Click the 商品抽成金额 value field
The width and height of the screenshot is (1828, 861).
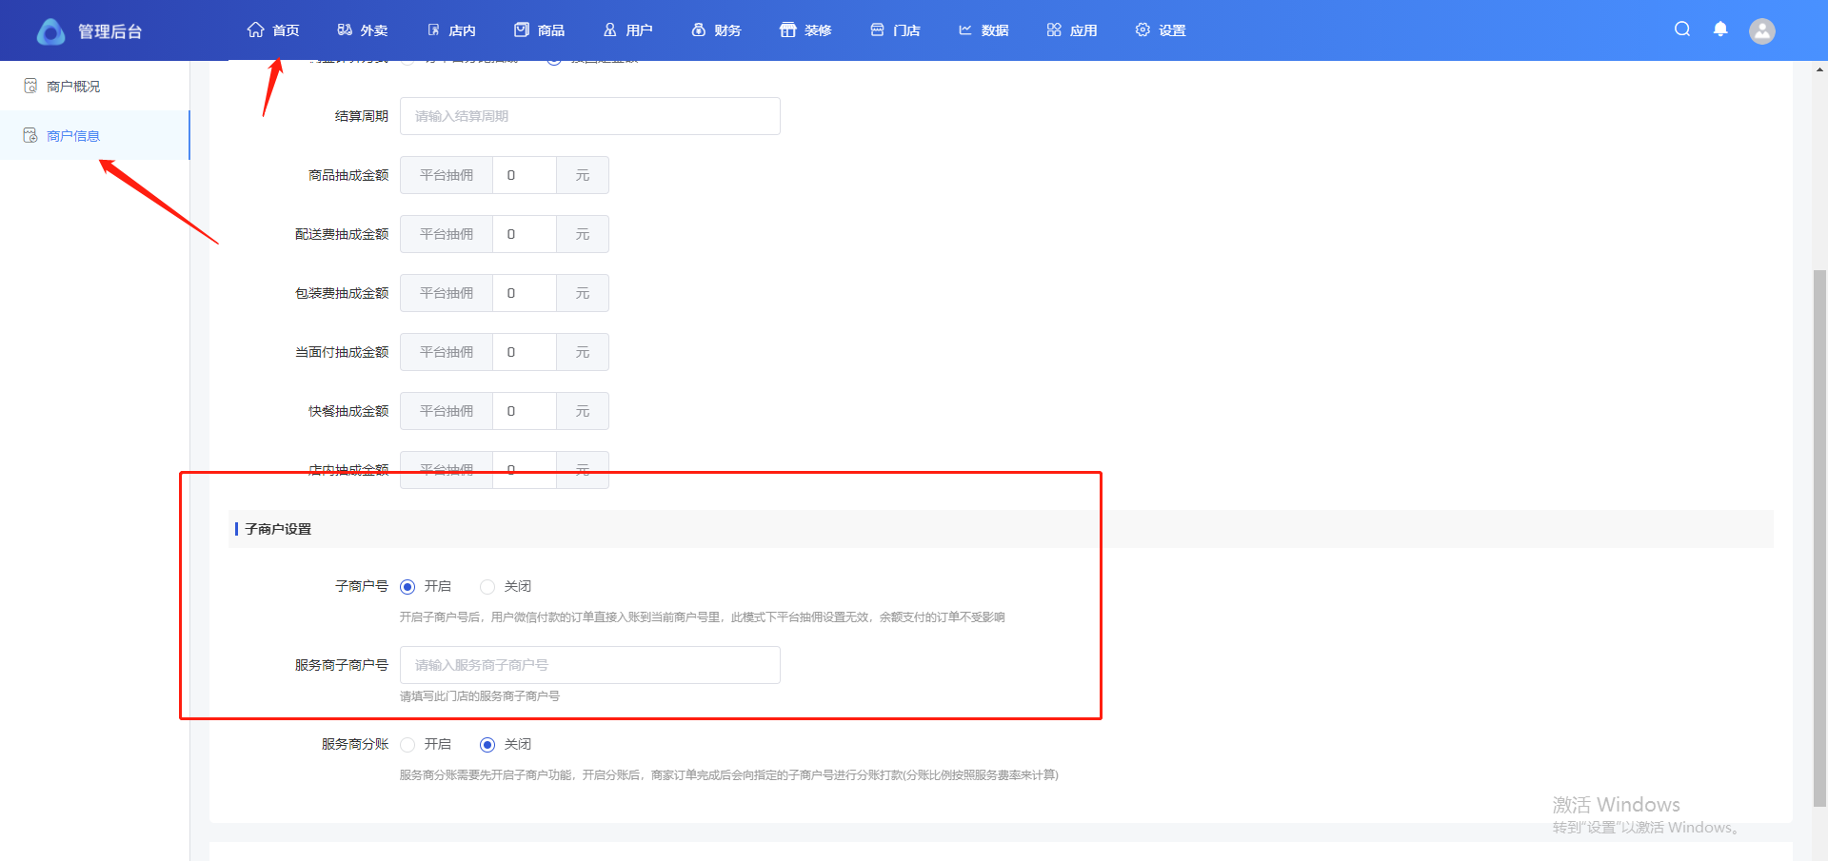[524, 175]
